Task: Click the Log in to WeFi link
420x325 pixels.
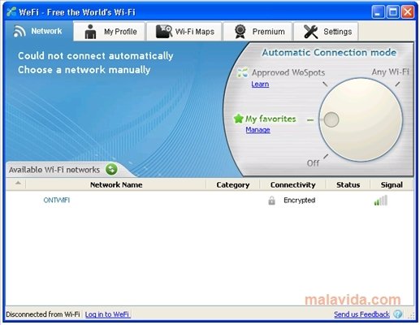Action: click(x=107, y=314)
